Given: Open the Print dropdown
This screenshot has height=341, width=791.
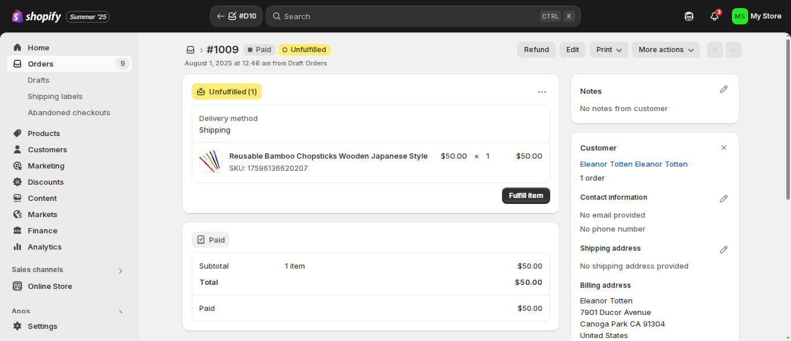Looking at the screenshot, I should pos(609,50).
